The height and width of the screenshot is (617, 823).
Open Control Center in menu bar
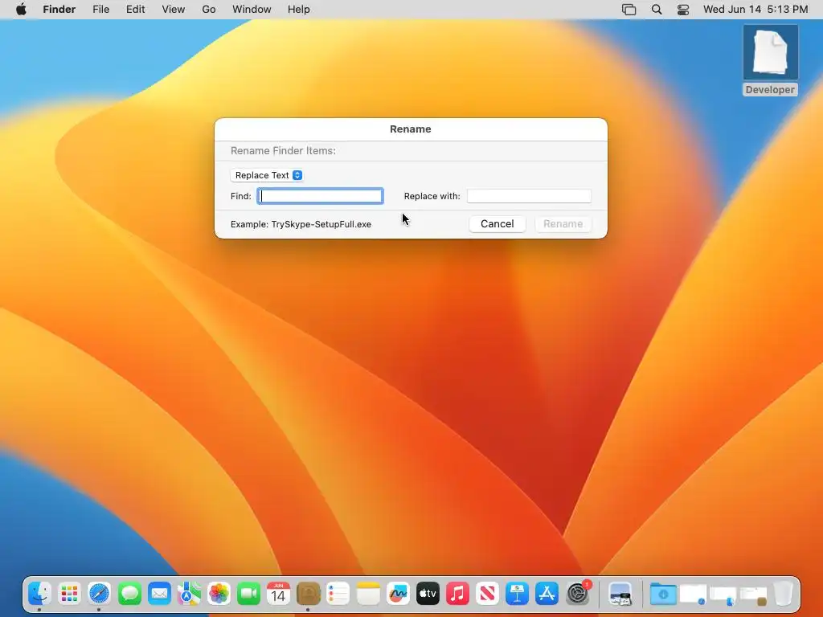pos(683,10)
